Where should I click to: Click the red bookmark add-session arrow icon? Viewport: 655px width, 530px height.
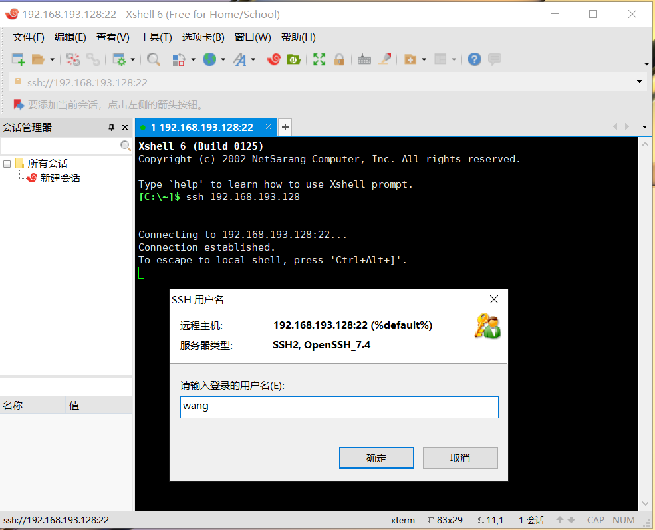tap(19, 104)
